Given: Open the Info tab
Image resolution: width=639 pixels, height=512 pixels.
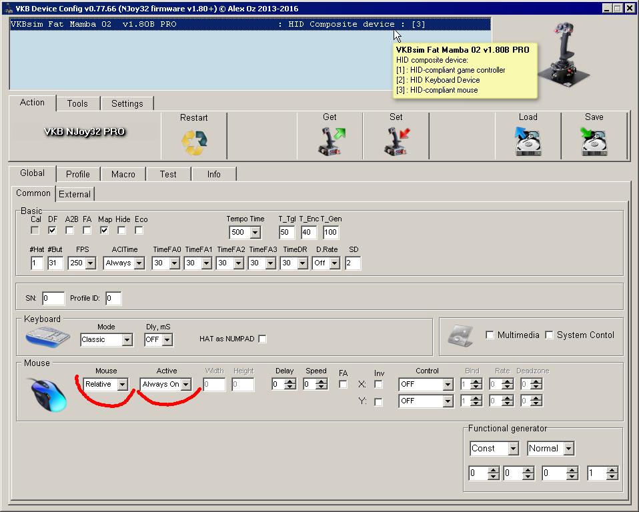Looking at the screenshot, I should 213,174.
